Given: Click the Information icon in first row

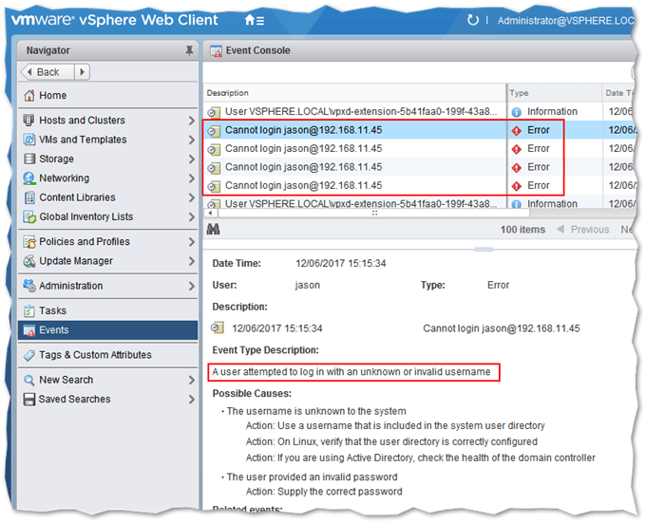Looking at the screenshot, I should coord(516,112).
